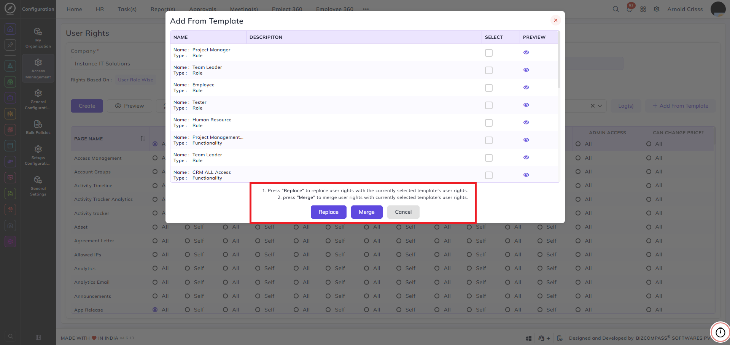Viewport: 730px width, 345px height.
Task: Open My Organization in the sidebar
Action: 38,38
